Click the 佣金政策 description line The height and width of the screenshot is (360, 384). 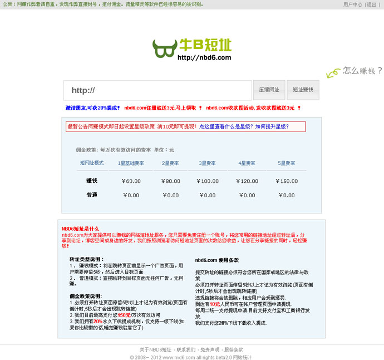click(x=125, y=150)
